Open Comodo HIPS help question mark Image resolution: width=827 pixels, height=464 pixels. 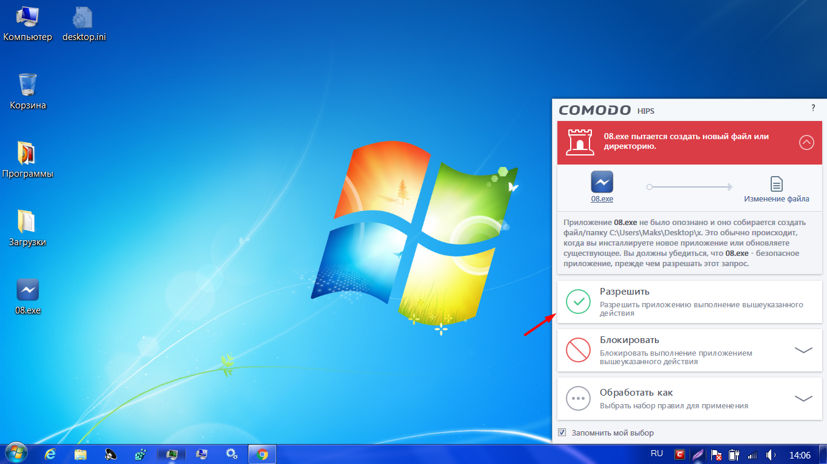point(813,108)
